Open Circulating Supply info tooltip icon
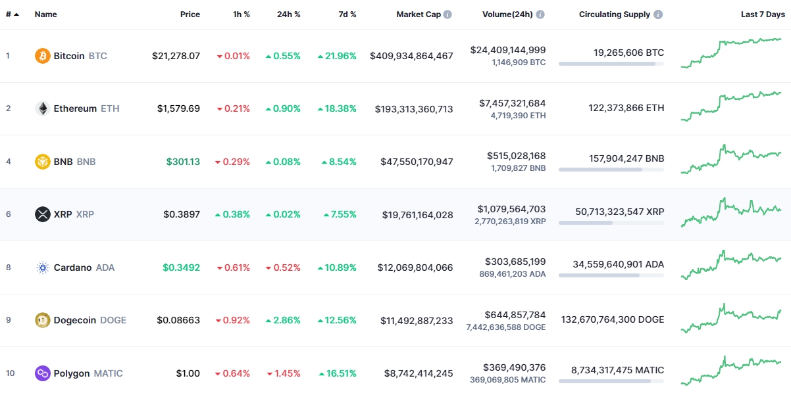This screenshot has width=791, height=397. point(658,14)
